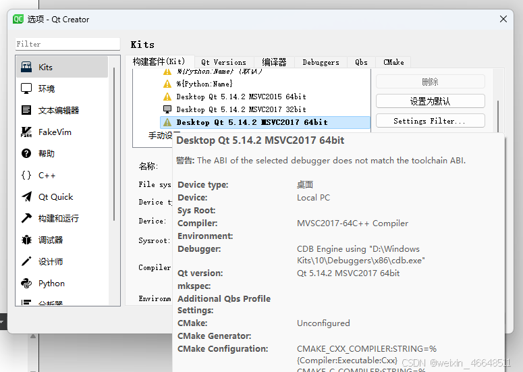523x372 pixels.
Task: Open the 文本编辑器 category icon
Action: 26,111
